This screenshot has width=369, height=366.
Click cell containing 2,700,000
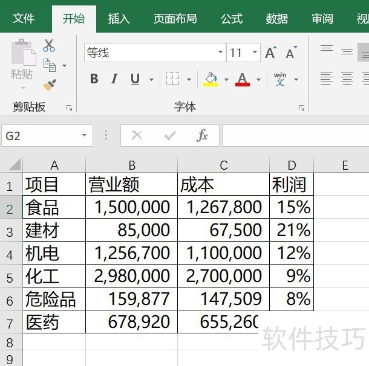(x=224, y=276)
